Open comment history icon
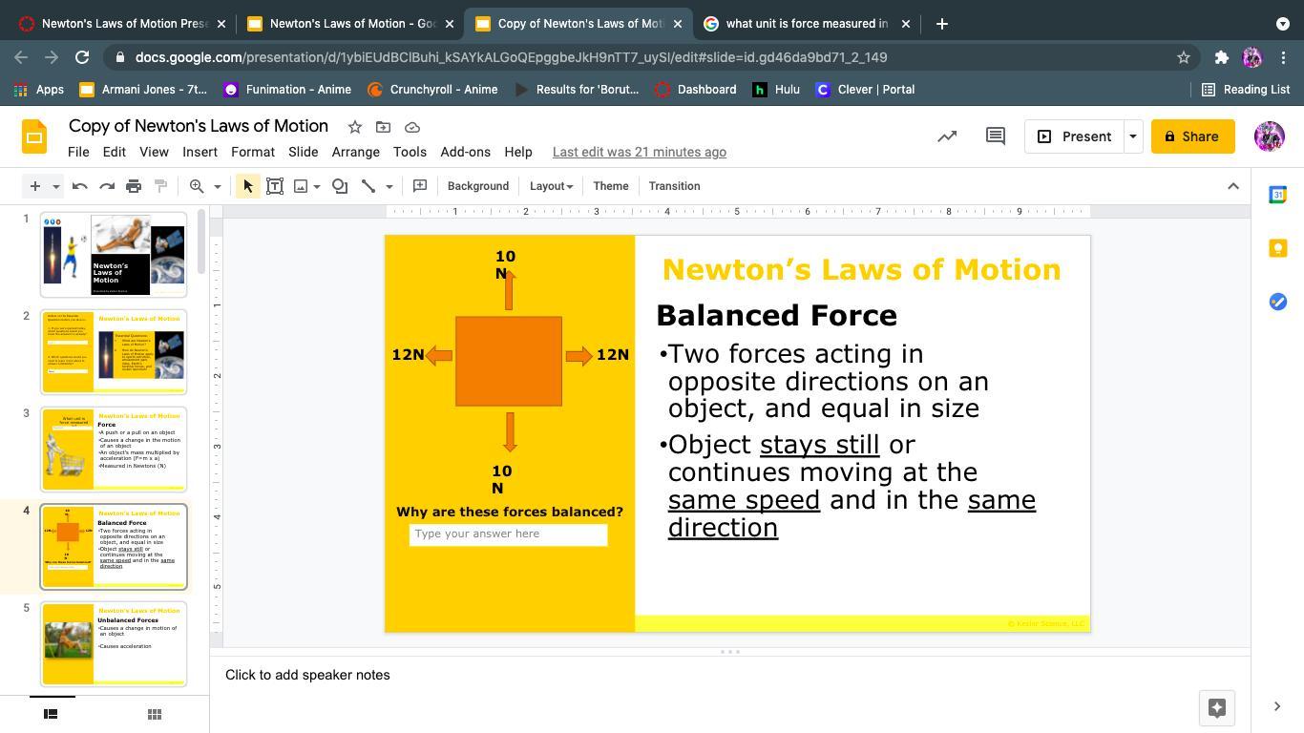The height and width of the screenshot is (733, 1304). coord(995,136)
